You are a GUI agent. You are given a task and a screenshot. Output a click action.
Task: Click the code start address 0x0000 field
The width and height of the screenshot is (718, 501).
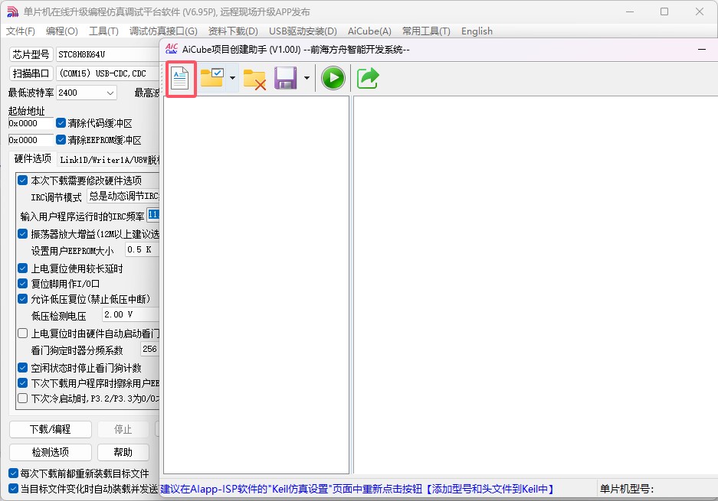pos(31,123)
